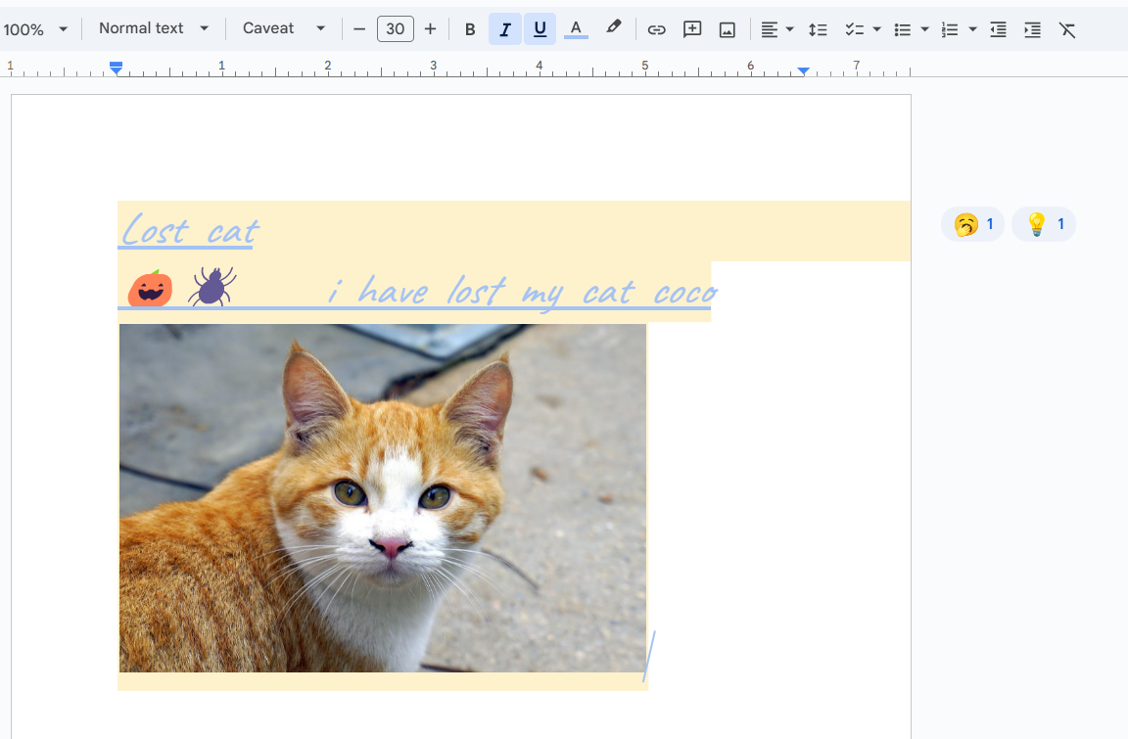
Task: Open the text color picker
Action: 576,29
